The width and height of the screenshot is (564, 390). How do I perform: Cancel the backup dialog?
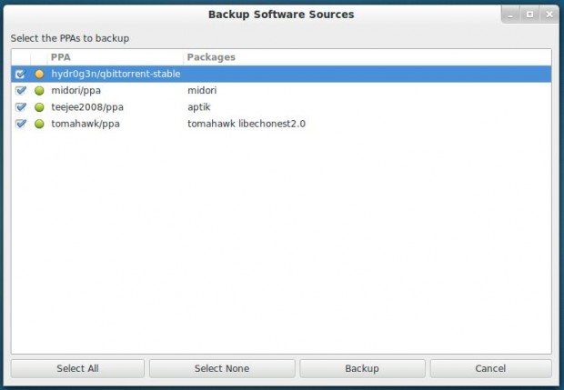coord(490,368)
